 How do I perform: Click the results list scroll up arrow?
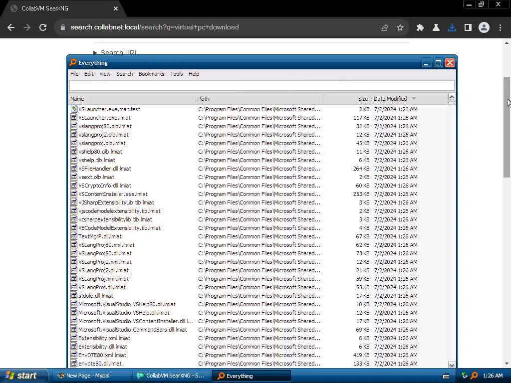tap(452, 97)
